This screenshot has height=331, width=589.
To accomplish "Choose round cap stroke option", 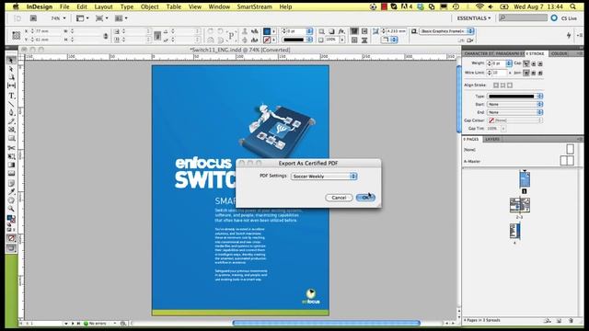I will (x=534, y=63).
